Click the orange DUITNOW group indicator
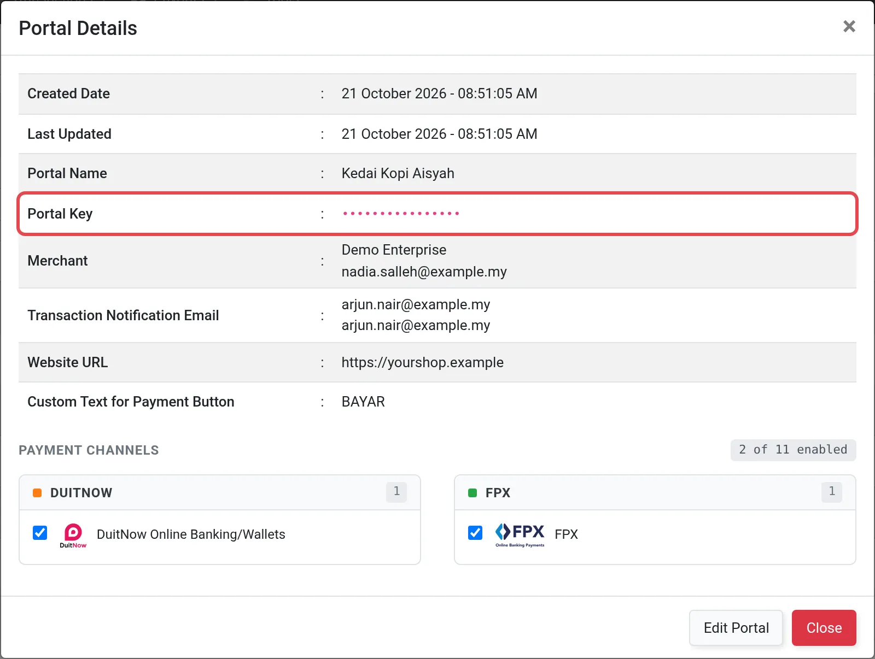 tap(37, 493)
